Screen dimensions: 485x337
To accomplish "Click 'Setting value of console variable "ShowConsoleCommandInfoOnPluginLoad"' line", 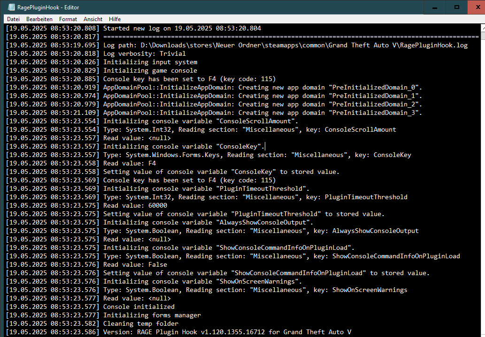I will tap(218, 273).
